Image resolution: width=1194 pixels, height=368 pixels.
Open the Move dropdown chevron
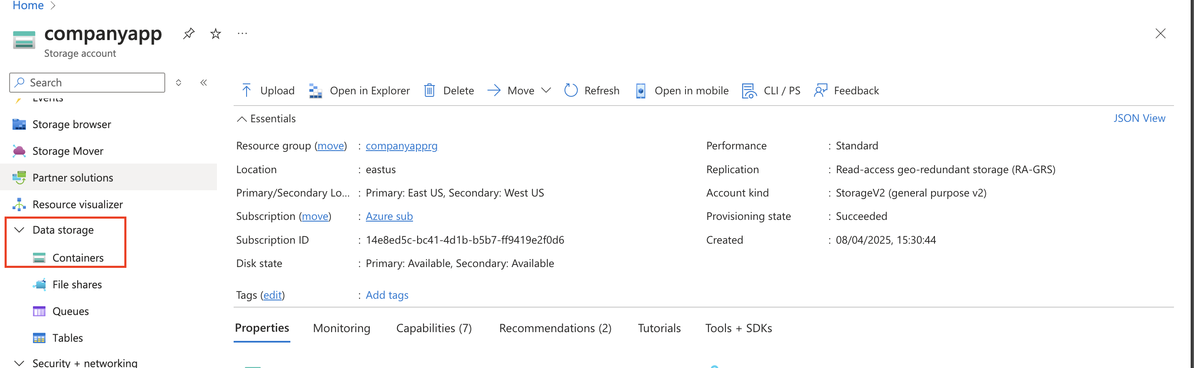click(546, 91)
